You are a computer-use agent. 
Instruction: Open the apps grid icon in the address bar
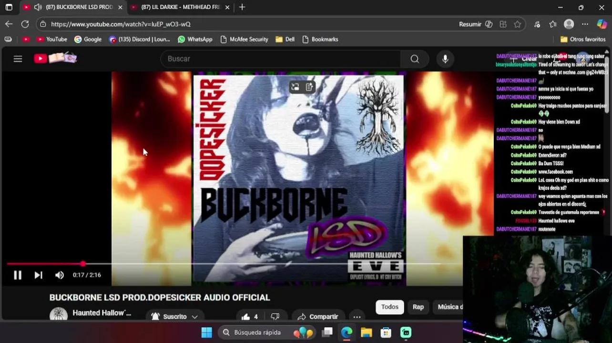pyautogui.click(x=503, y=24)
